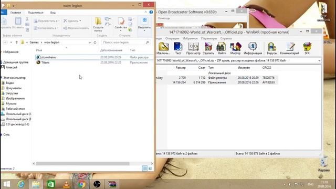Click the Найти binoculars icon in WinRAR
The image size is (336, 189).
222,48
